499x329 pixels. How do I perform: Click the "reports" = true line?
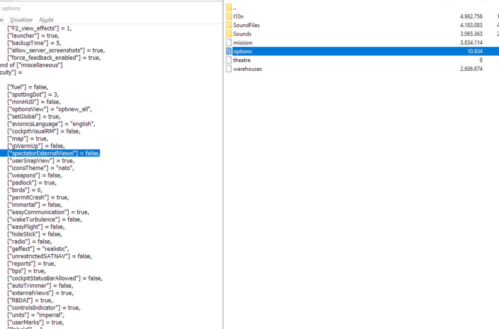(x=31, y=263)
